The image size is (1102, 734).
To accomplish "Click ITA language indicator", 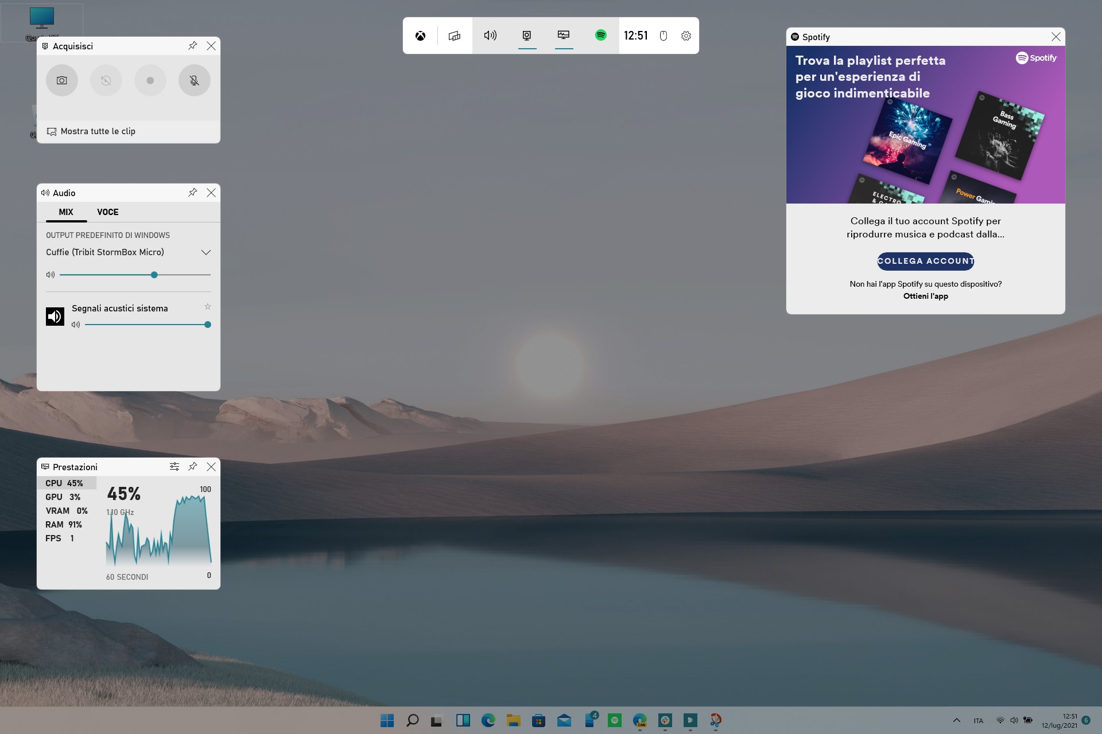I will click(x=979, y=721).
